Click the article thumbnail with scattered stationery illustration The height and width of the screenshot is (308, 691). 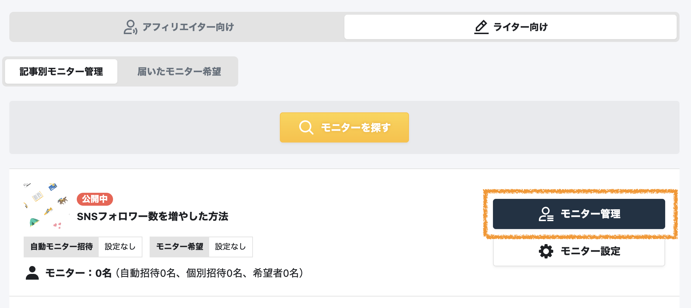[x=45, y=205]
